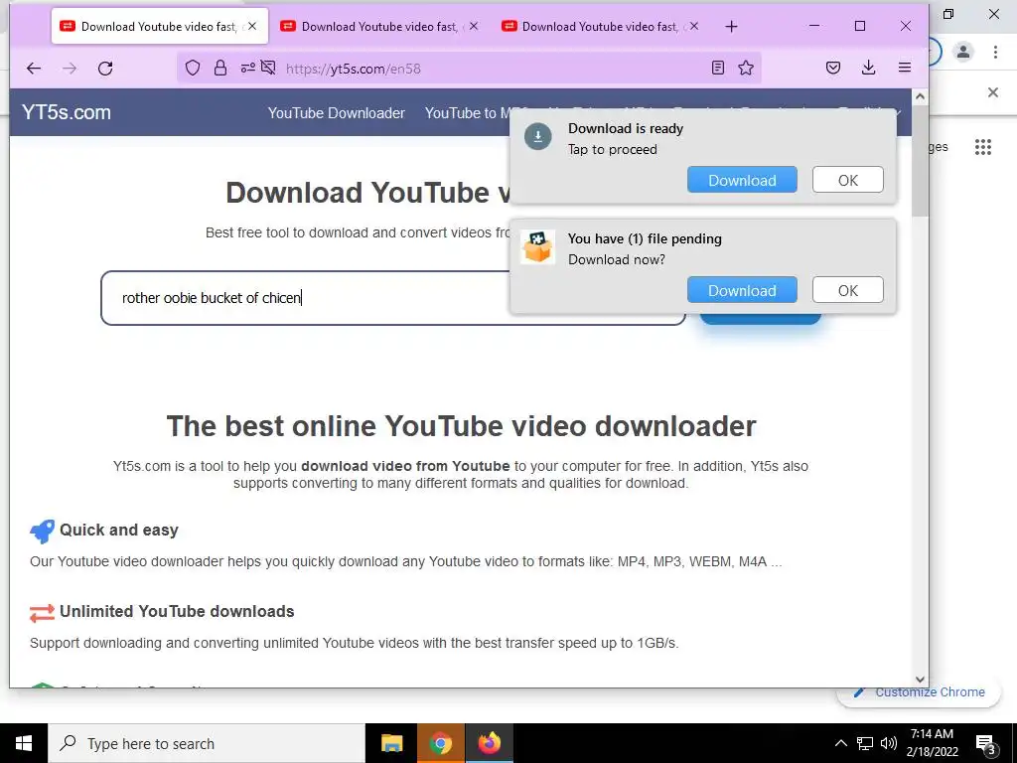Open the Save to Pocket icon
Screen dimensions: 1017x763
pos(833,68)
